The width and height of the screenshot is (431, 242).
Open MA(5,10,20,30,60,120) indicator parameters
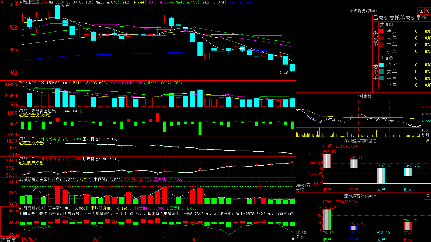pyautogui.click(x=71, y=2)
